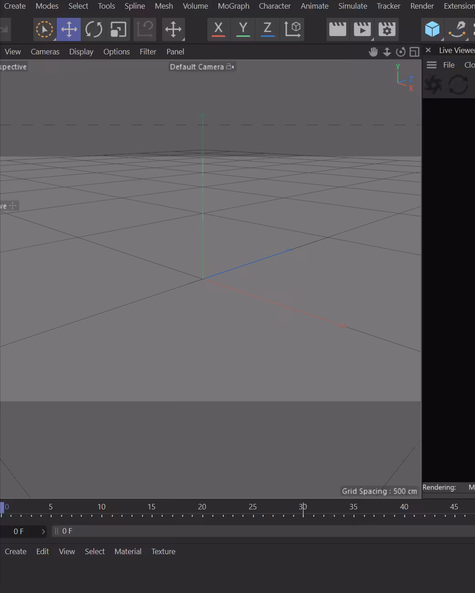Open the MoGraph menu

(x=233, y=6)
